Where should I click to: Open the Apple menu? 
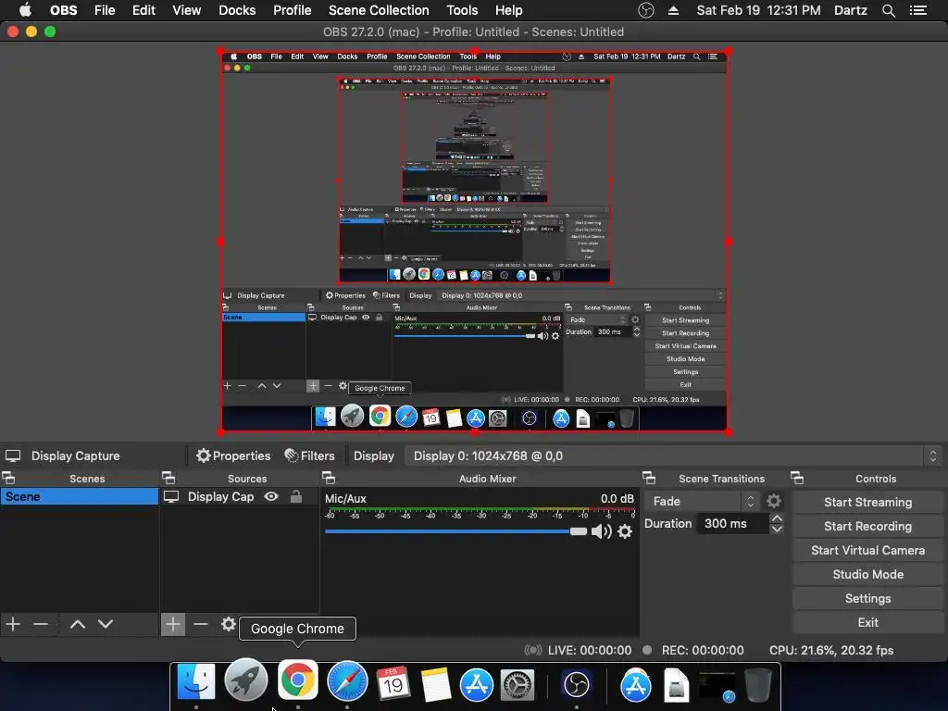tap(25, 10)
